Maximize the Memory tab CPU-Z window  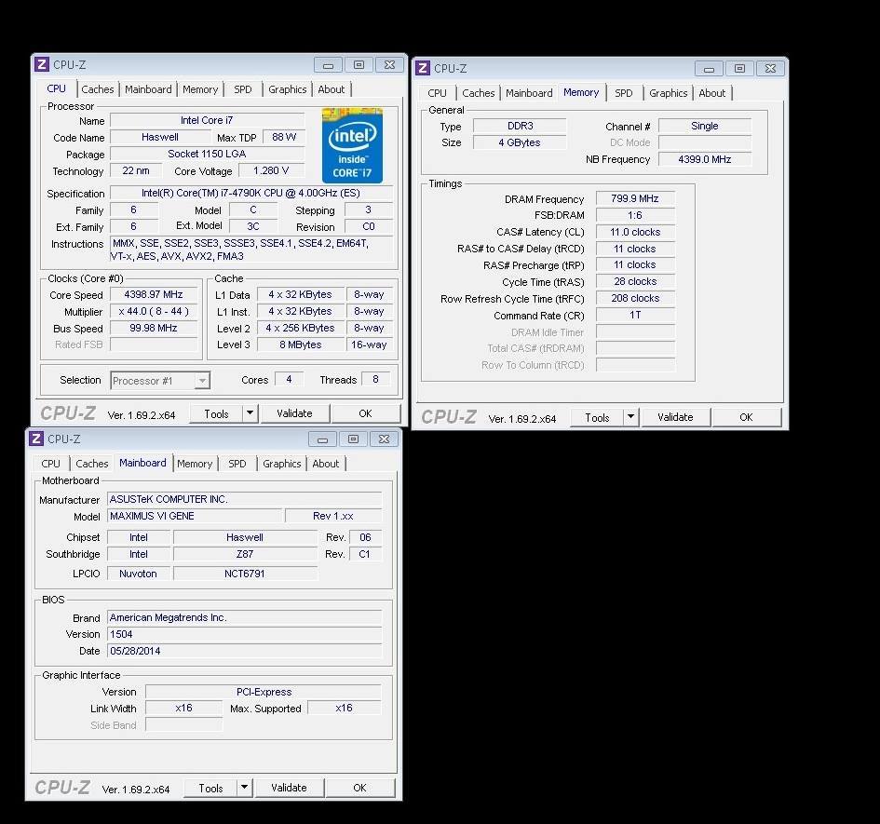[739, 69]
